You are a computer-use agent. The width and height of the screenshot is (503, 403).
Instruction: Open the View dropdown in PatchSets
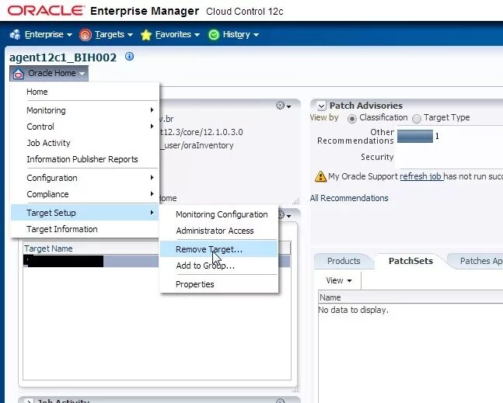tap(339, 280)
